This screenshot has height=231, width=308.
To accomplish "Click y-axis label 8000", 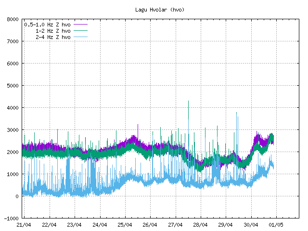I will pos(13,19).
